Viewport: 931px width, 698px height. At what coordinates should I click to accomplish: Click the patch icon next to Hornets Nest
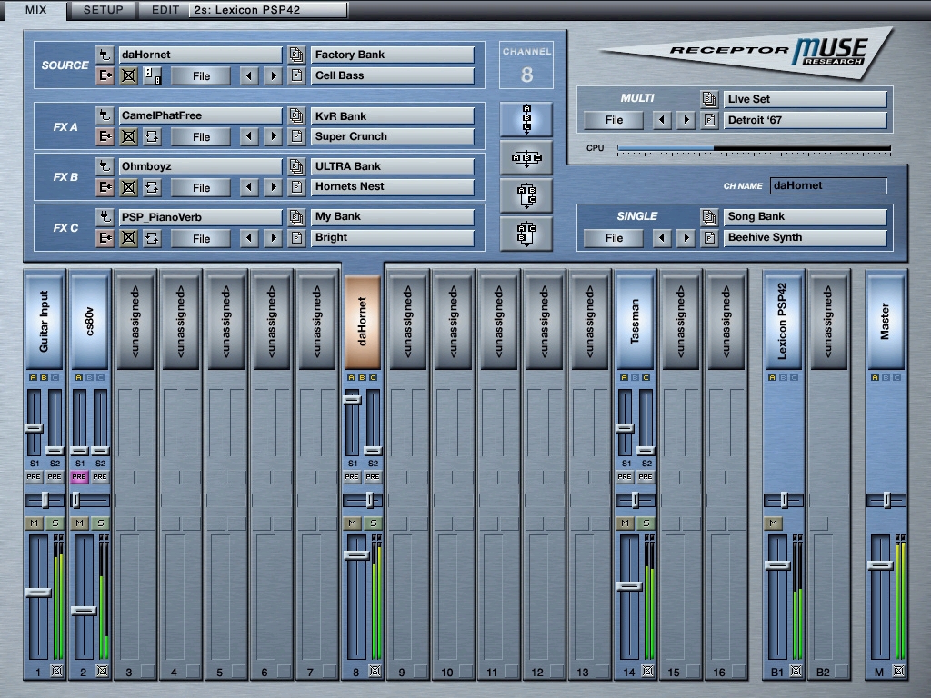click(x=295, y=187)
